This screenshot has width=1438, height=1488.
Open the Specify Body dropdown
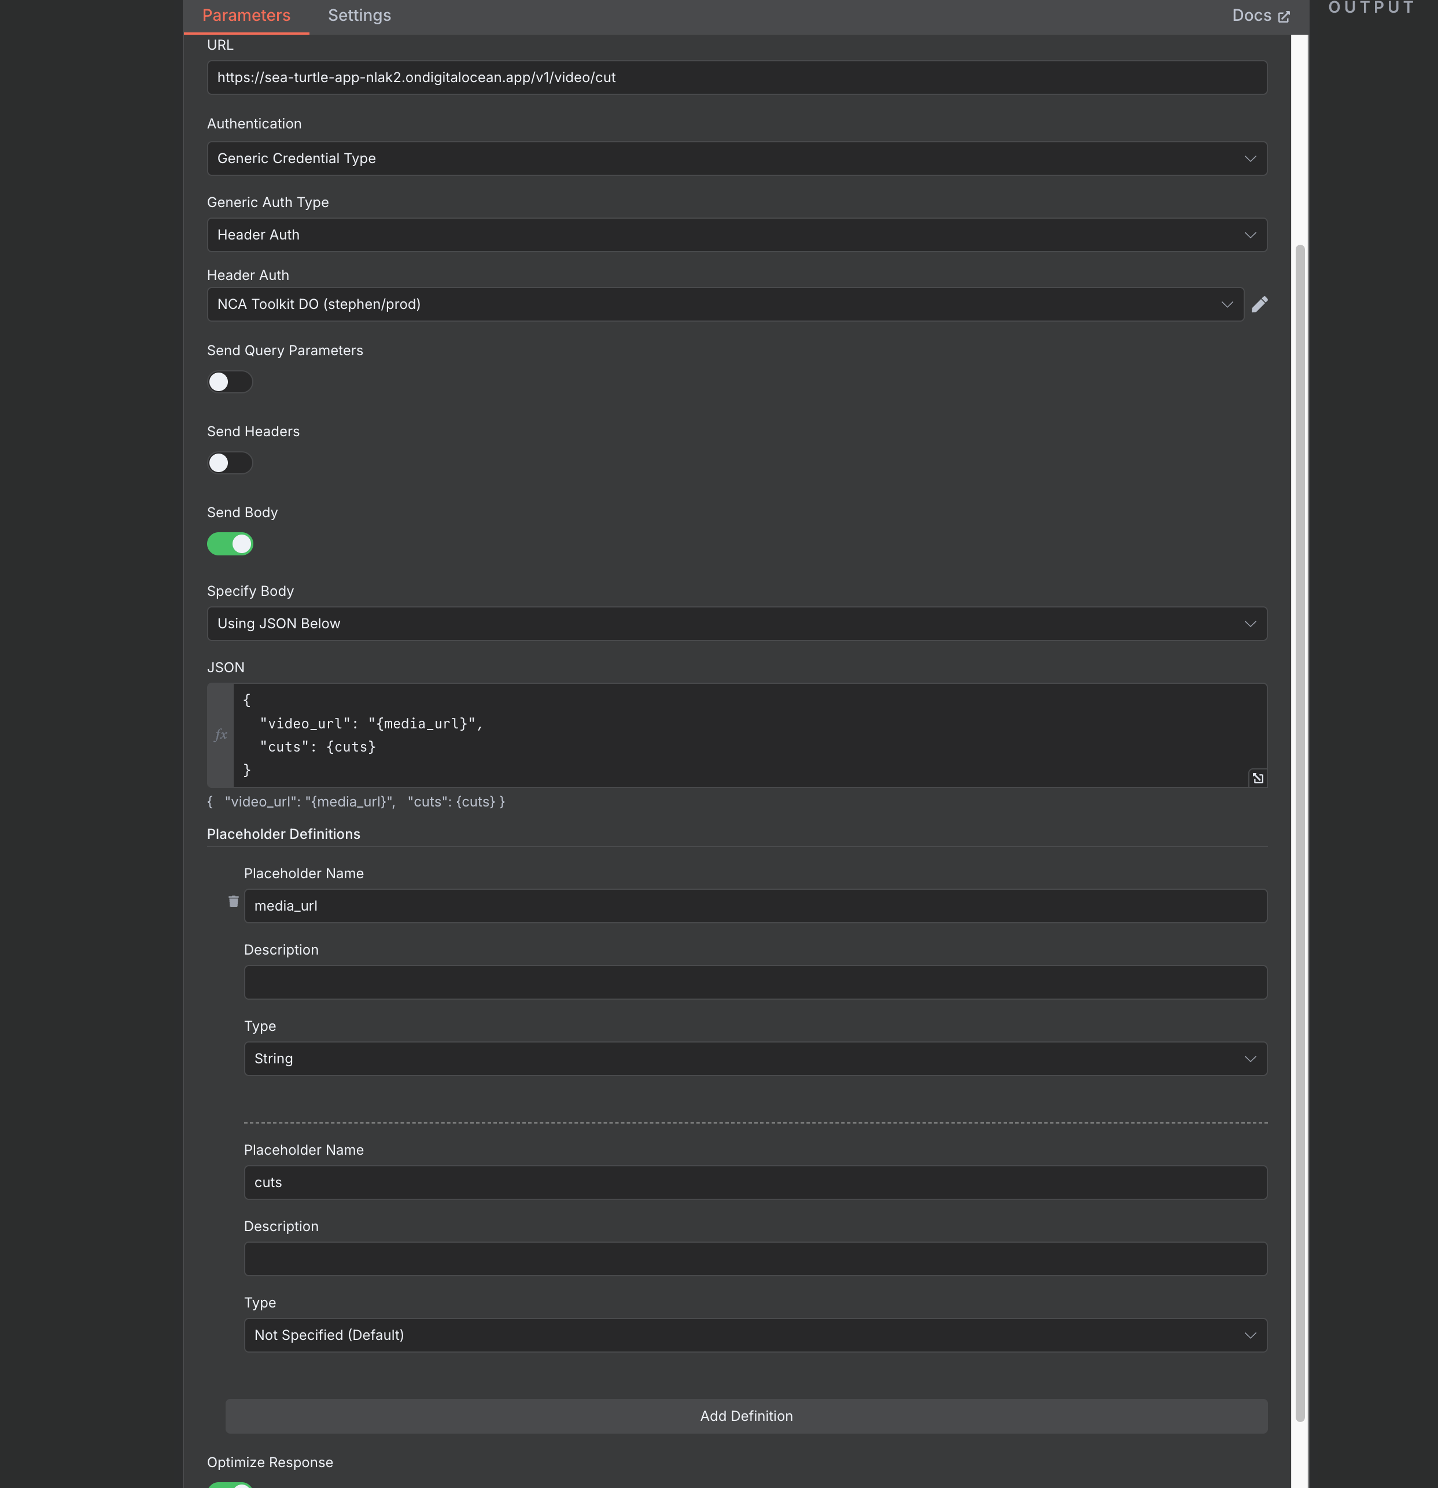point(736,624)
